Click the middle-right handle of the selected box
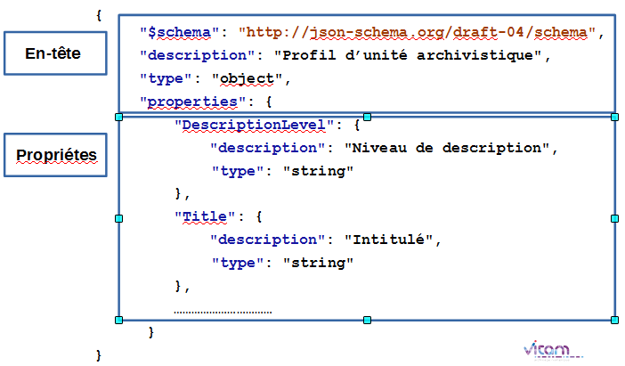Viewport: 625px width, 366px height. (x=614, y=218)
